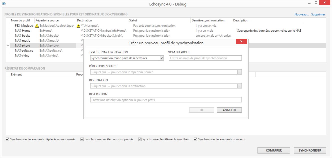Toggle 'Synchroniser les éléments nouveaux' off
Viewport: 332px width, 158px height.
(195, 139)
